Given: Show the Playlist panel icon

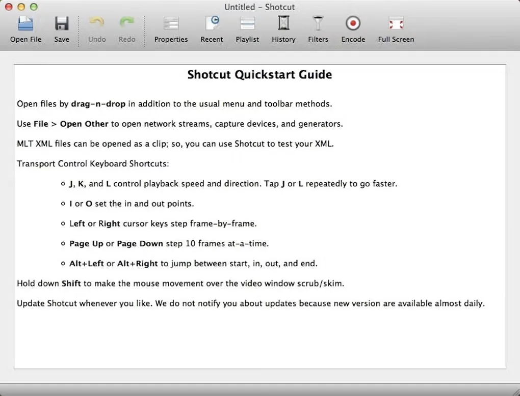Looking at the screenshot, I should [247, 23].
